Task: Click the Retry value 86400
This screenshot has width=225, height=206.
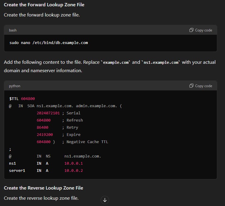Action: 43,127
